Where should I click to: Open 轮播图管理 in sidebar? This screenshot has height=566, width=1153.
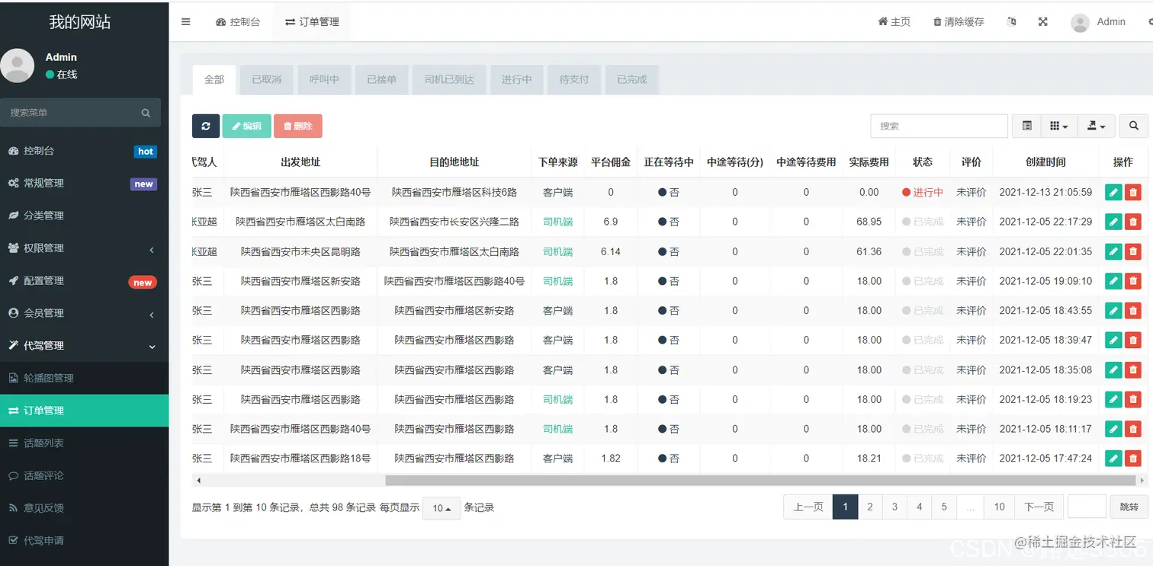coord(84,379)
